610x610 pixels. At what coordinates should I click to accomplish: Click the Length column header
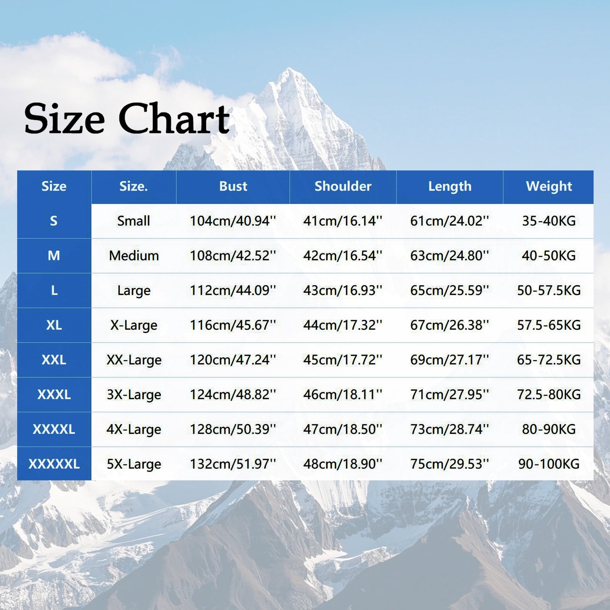pos(450,186)
